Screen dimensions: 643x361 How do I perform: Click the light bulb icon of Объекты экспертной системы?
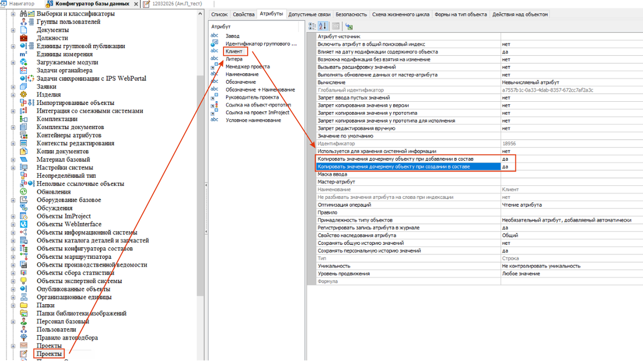(x=24, y=281)
